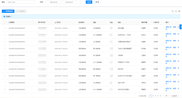This screenshot has height=98, width=182.
Task: Select current page 1 in pagination
Action: (x=150, y=96)
